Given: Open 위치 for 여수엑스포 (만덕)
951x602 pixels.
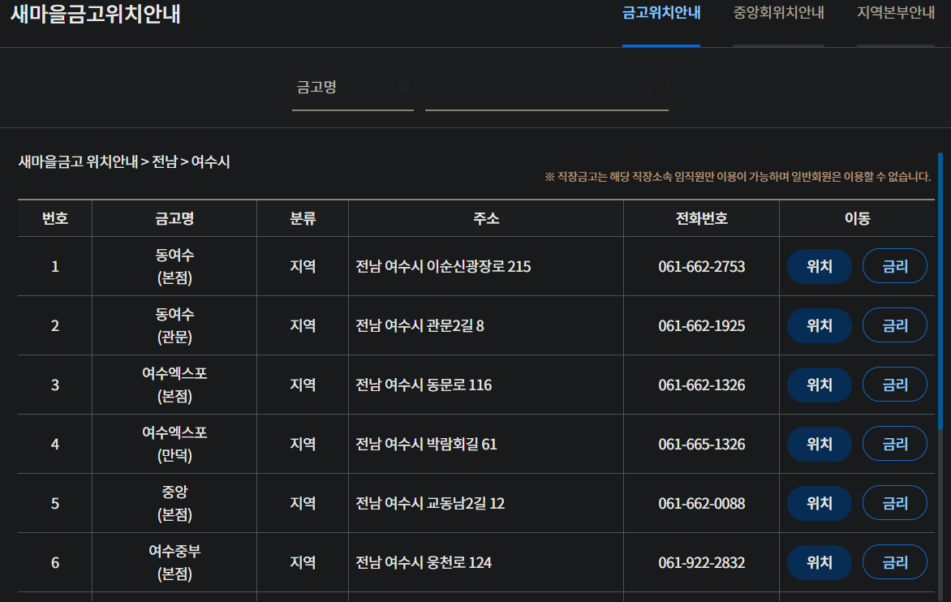Looking at the screenshot, I should click(820, 445).
